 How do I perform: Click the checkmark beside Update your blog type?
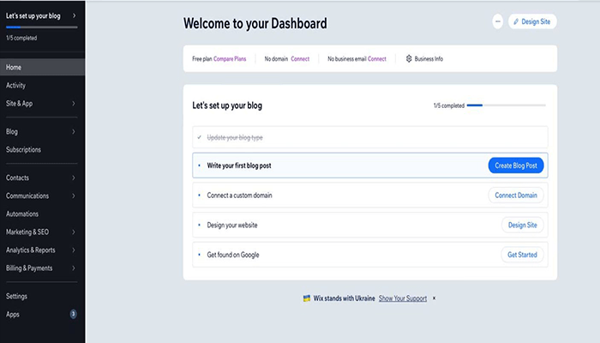200,137
